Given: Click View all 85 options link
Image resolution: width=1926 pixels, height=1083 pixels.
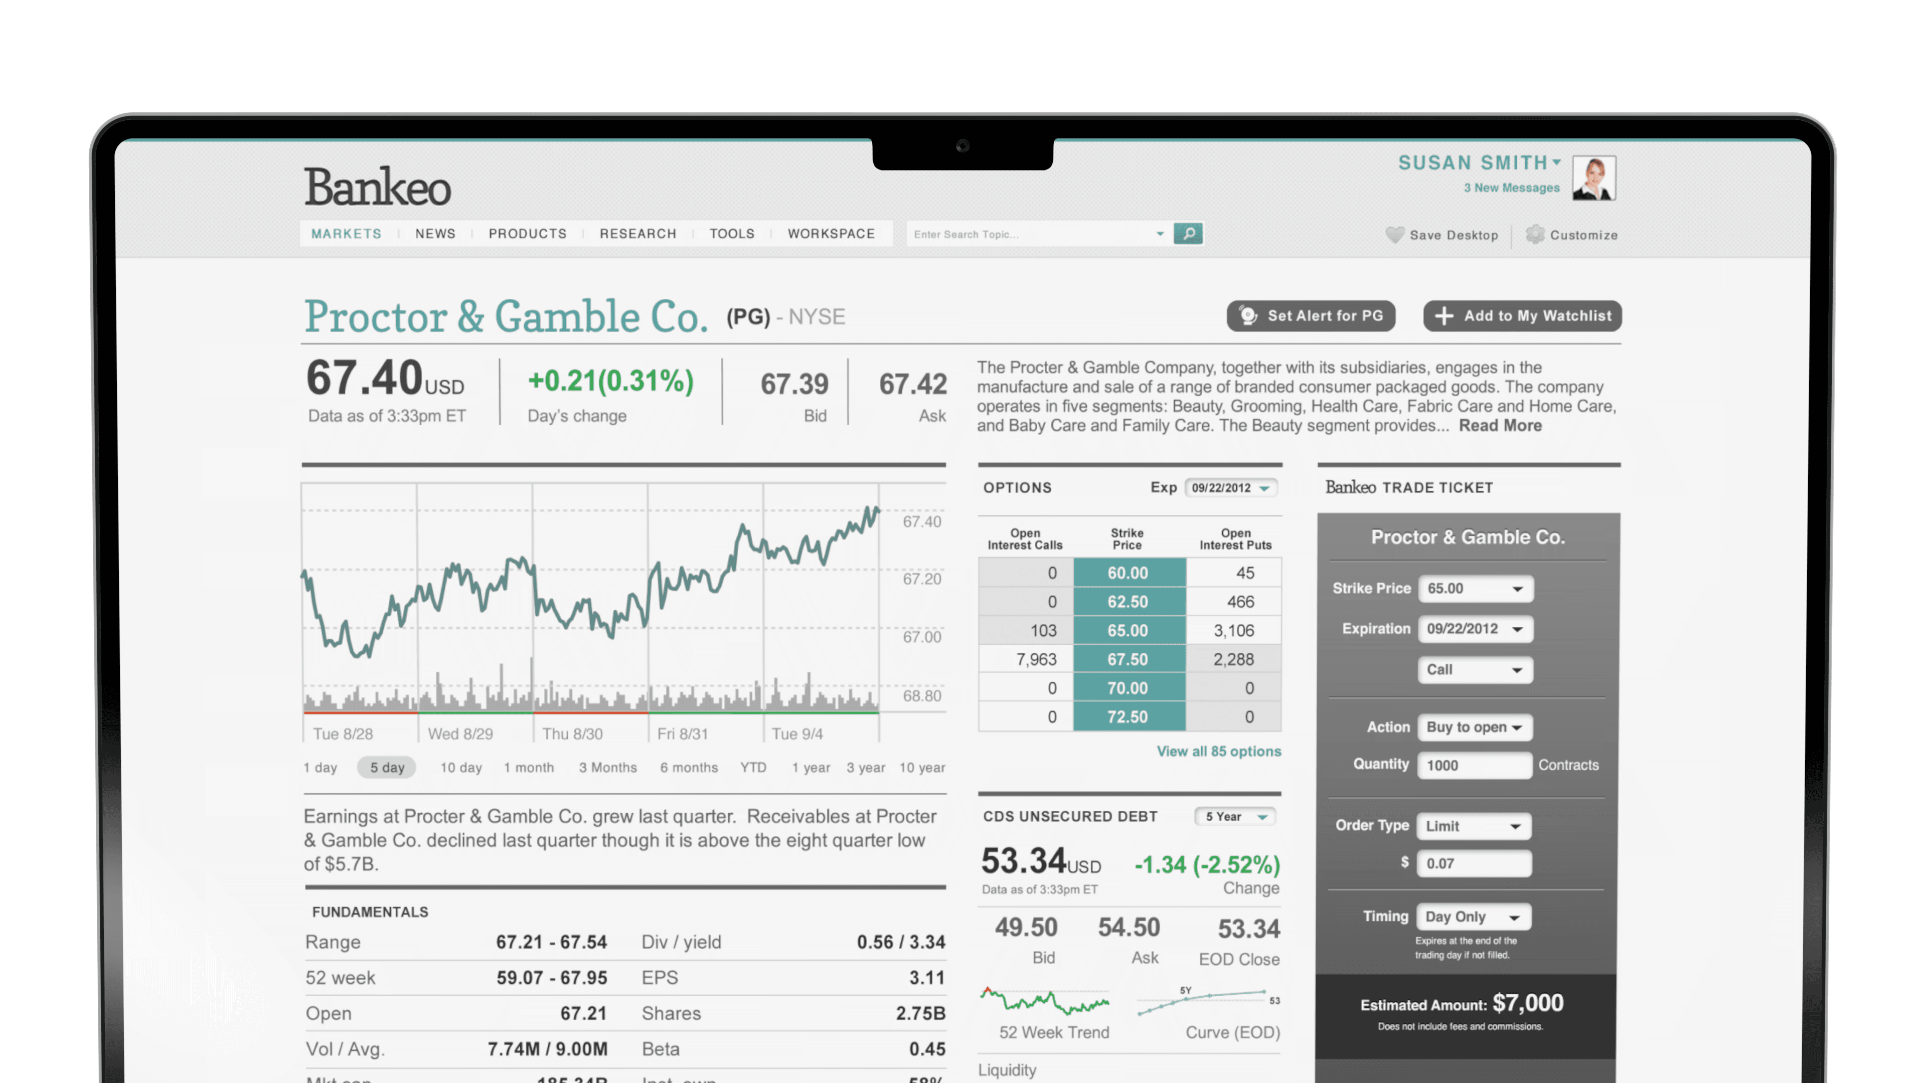Looking at the screenshot, I should tap(1219, 751).
